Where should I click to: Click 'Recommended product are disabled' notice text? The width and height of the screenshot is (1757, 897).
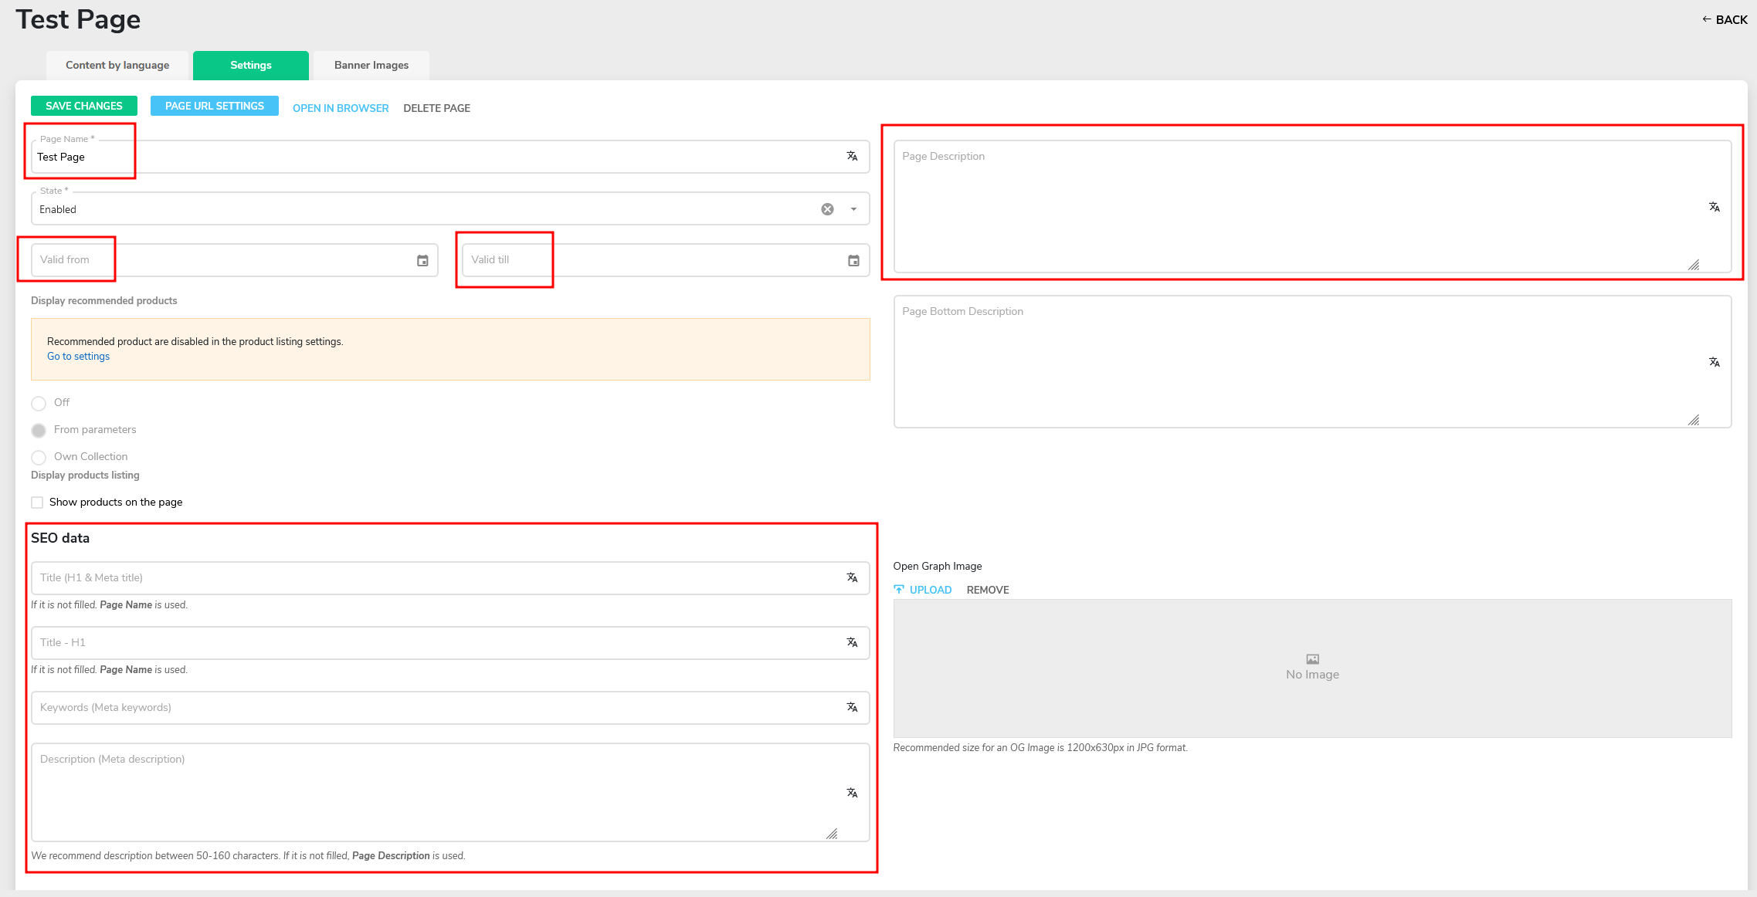195,341
